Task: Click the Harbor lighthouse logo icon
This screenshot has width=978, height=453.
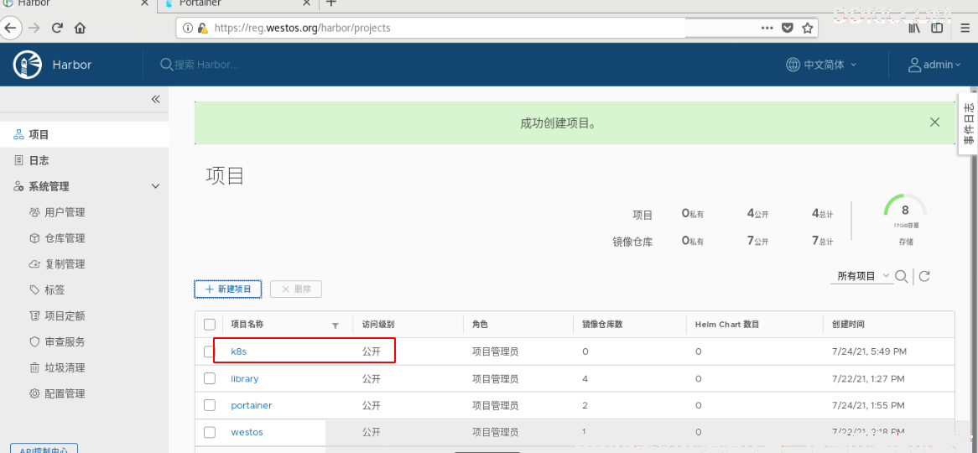Action: pos(27,65)
